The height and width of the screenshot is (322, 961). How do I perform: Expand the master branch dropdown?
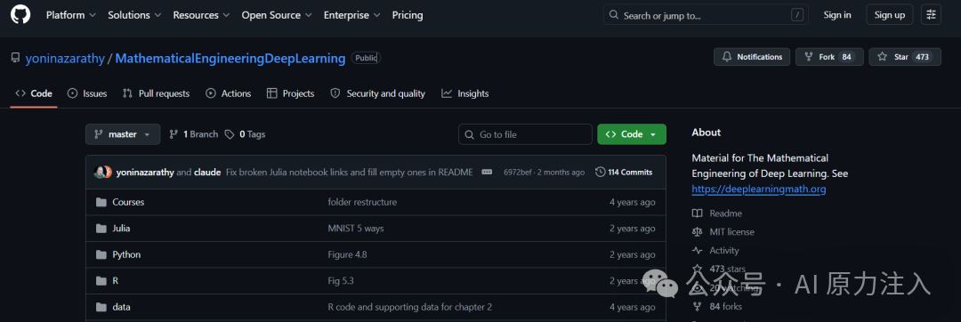click(123, 134)
